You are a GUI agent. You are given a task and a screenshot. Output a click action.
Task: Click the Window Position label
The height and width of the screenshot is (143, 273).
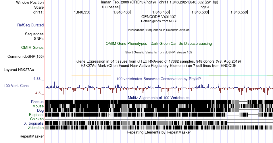point(30,2)
